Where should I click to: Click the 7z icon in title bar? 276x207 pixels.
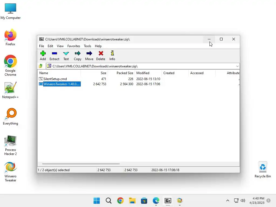[42, 39]
